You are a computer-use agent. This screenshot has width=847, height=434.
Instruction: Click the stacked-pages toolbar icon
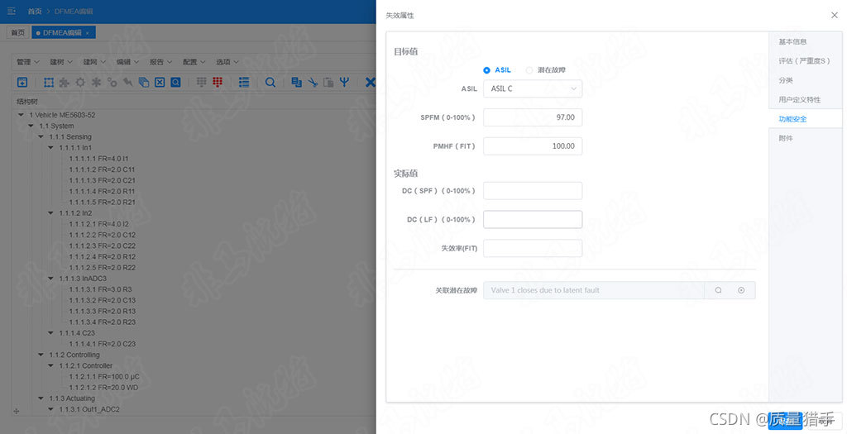pyautogui.click(x=144, y=82)
